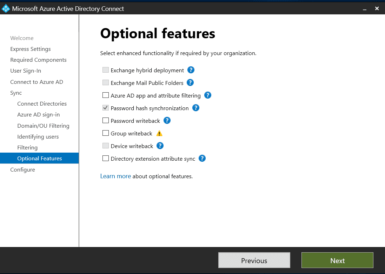385x274 pixels.
Task: Select Sync section in sidebar
Action: (16, 93)
